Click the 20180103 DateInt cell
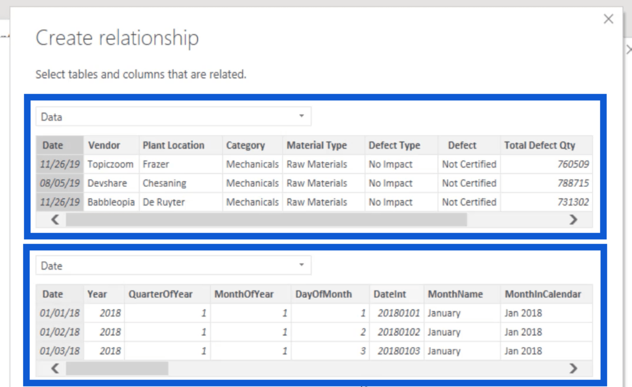The height and width of the screenshot is (387, 632). (397, 351)
